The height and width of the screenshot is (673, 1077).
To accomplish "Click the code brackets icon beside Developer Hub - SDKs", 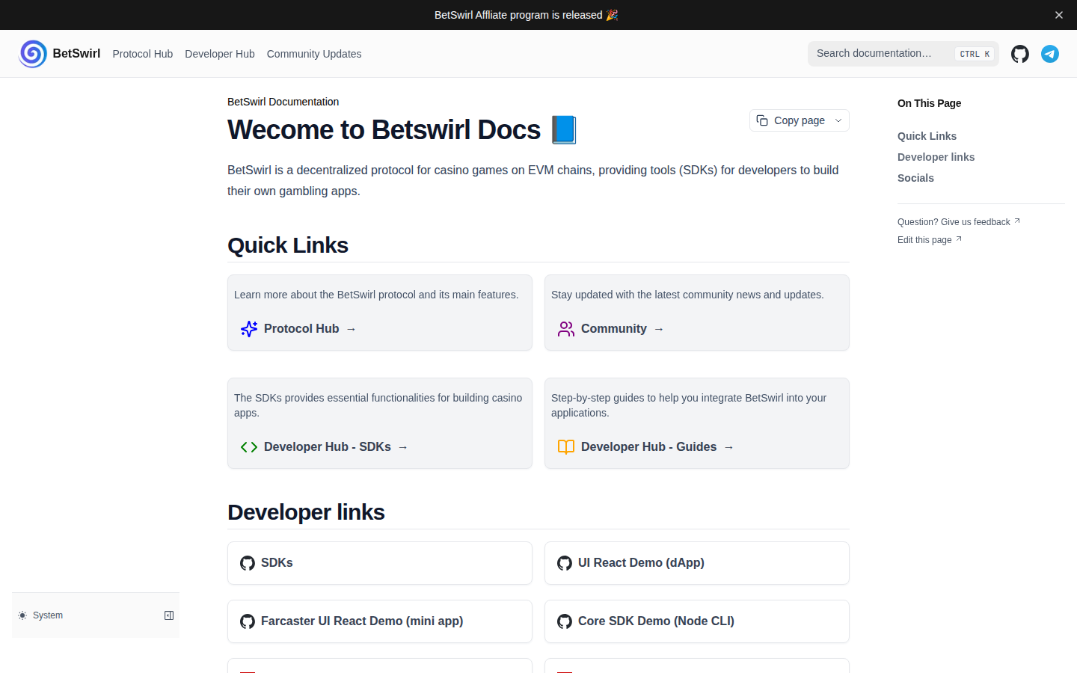I will (x=249, y=447).
